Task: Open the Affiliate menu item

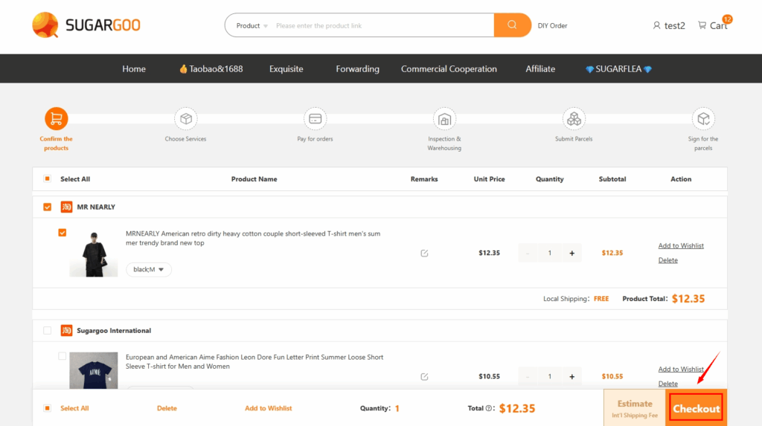Action: [540, 69]
